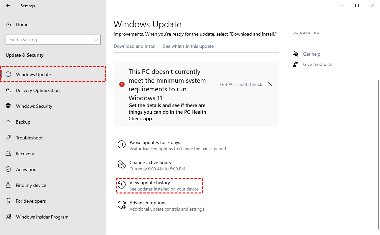Open View update history
The width and height of the screenshot is (380, 235).
tap(150, 183)
